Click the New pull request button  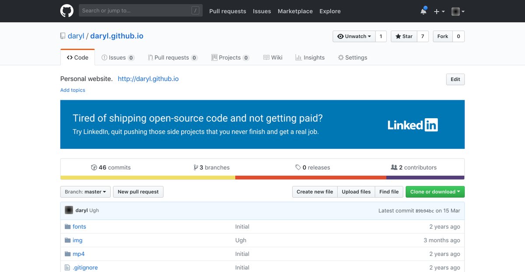pos(138,192)
